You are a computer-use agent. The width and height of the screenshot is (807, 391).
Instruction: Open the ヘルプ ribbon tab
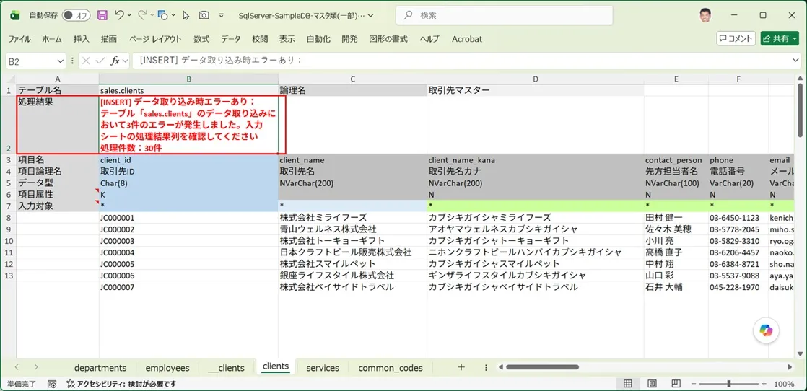[429, 38]
